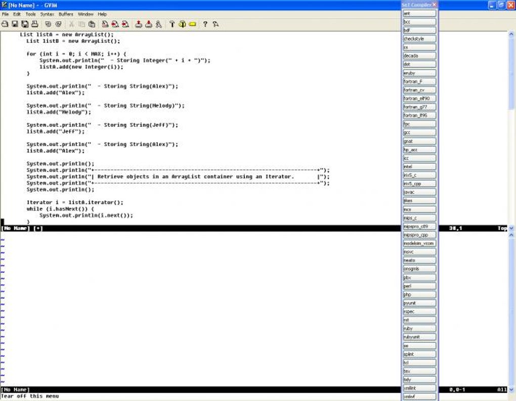This screenshot has height=401, width=516.
Task: Open the Edit menu
Action: click(17, 14)
